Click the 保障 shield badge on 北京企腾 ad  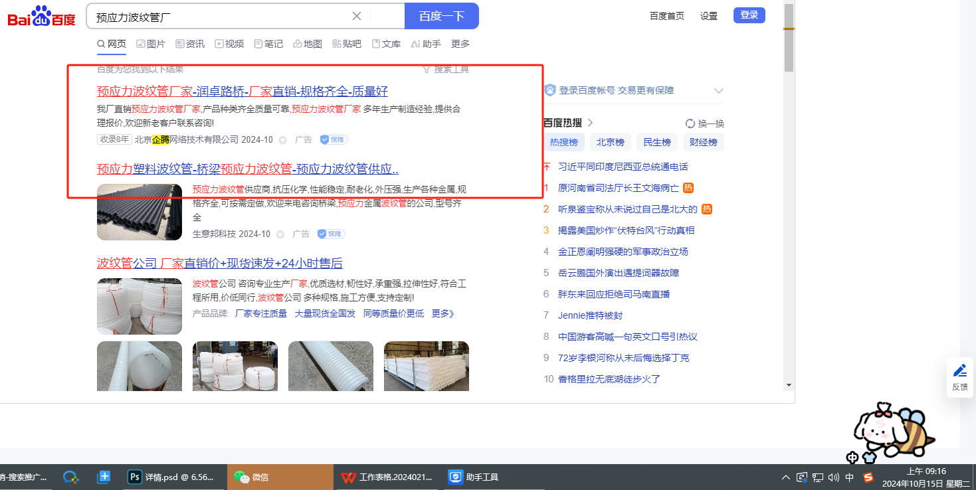[x=334, y=139]
